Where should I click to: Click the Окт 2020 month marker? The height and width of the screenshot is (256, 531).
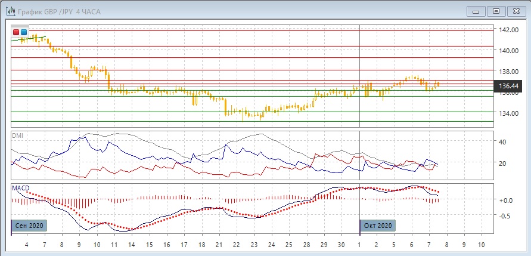tap(378, 226)
